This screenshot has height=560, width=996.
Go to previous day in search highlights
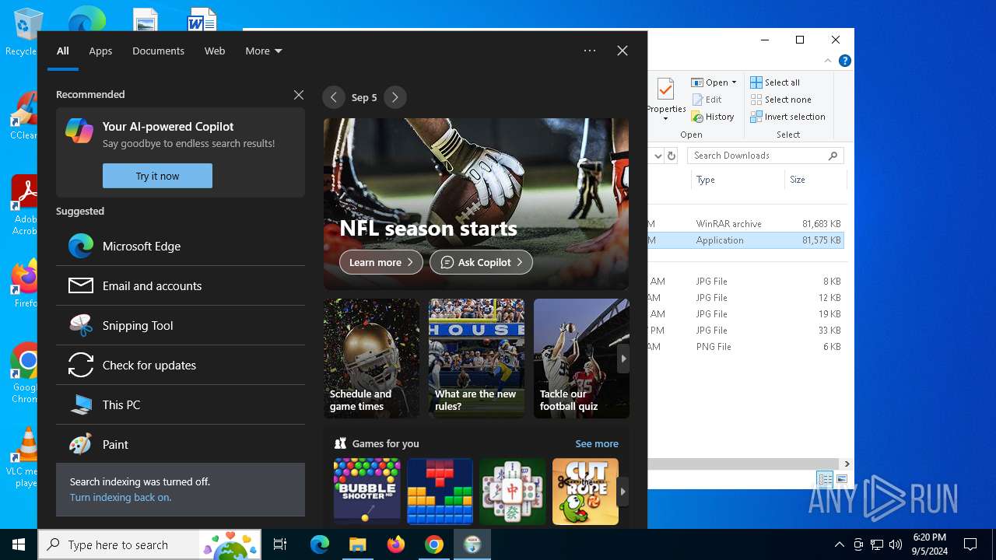coord(334,97)
